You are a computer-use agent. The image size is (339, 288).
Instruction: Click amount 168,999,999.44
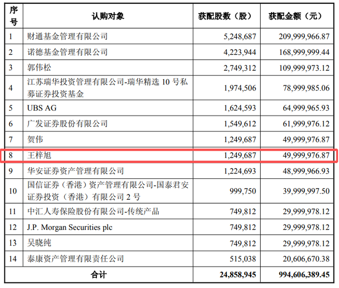coord(304,52)
